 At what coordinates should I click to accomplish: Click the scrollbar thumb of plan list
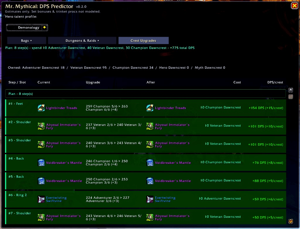click(x=291, y=97)
